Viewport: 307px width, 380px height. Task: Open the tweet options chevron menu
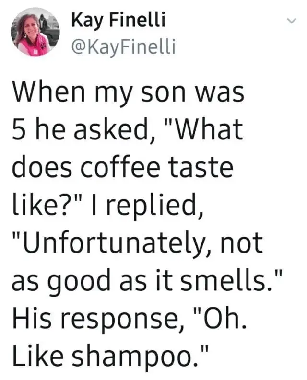coord(292,21)
